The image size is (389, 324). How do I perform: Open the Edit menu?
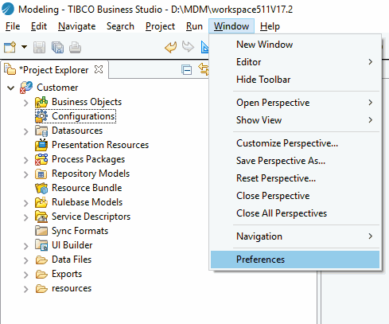[39, 26]
